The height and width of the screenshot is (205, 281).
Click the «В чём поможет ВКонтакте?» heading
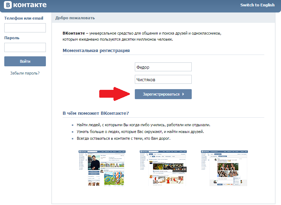pos(96,113)
